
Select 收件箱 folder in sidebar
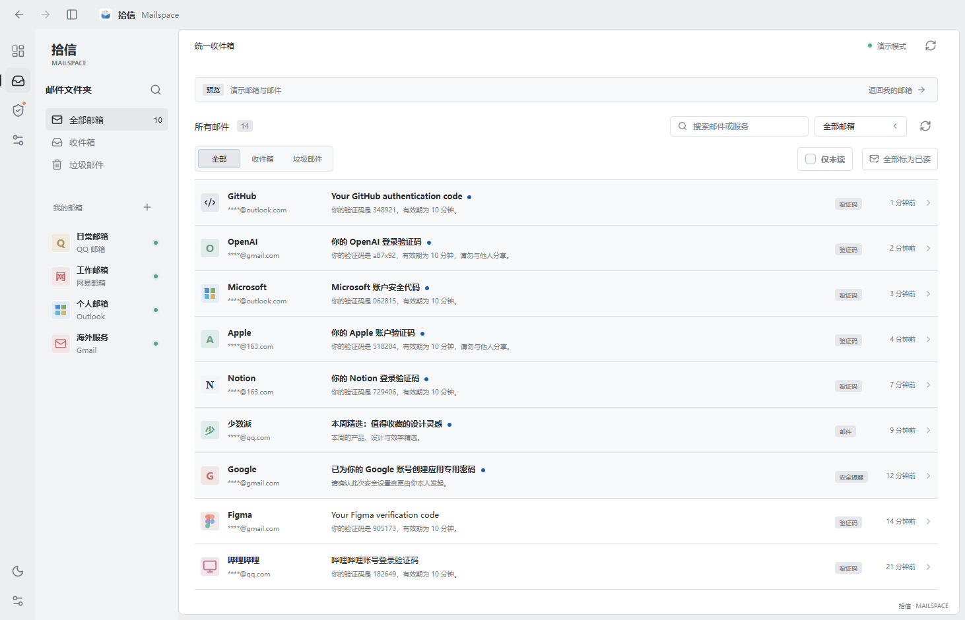(x=107, y=142)
